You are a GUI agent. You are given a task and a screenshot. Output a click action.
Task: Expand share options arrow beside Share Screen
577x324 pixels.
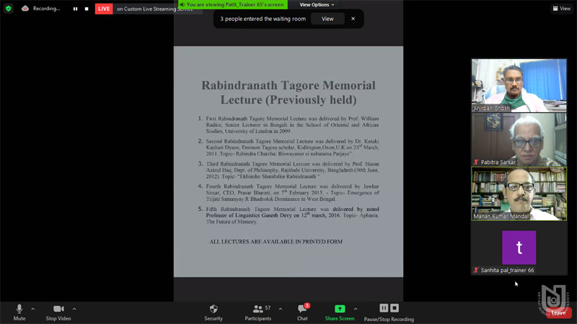[x=356, y=309]
